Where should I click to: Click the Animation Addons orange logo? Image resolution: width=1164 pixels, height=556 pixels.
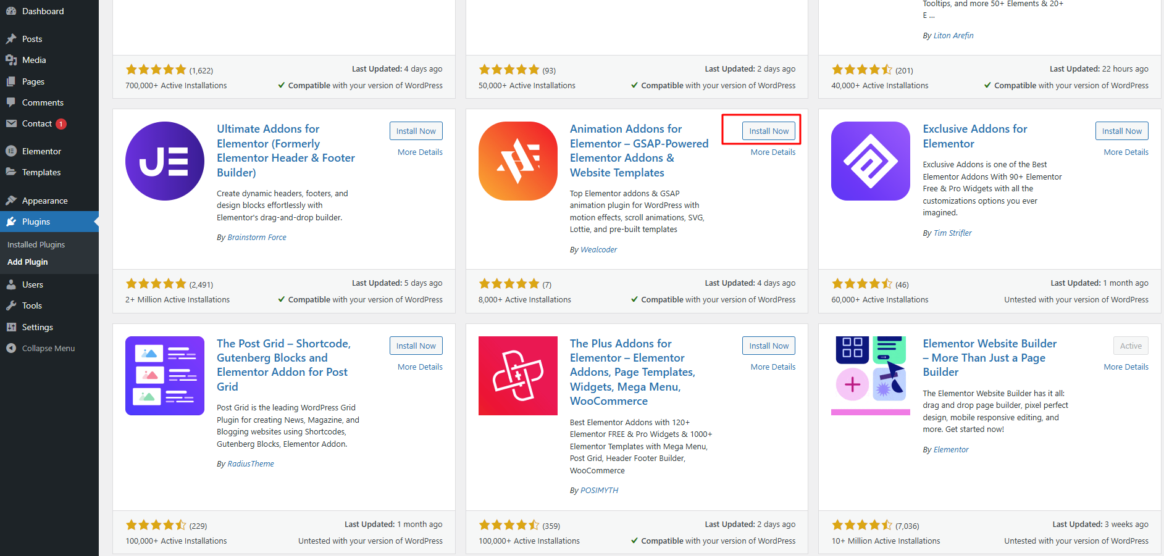518,161
